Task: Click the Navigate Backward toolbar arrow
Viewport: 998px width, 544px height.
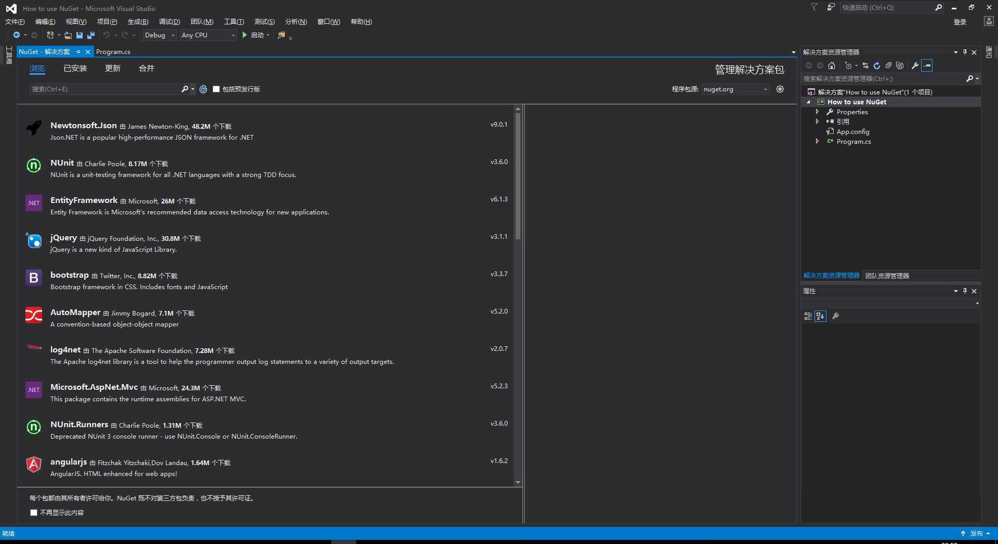Action: coord(17,35)
